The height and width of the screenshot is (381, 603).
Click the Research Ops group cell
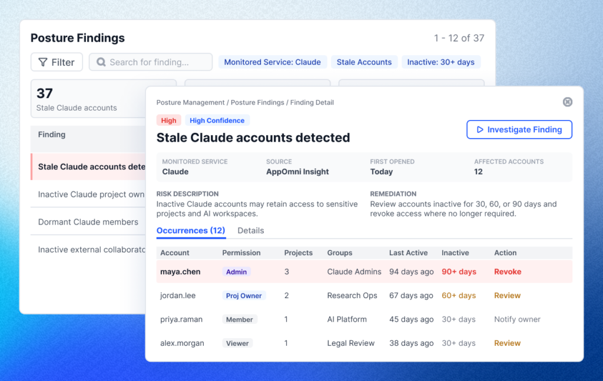[x=352, y=295]
